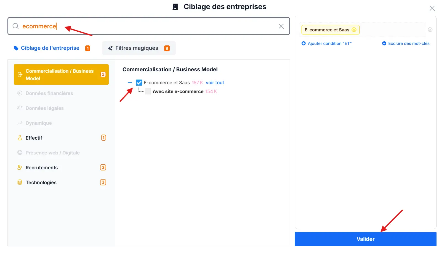Click the euro icon for Données financières

click(x=20, y=93)
